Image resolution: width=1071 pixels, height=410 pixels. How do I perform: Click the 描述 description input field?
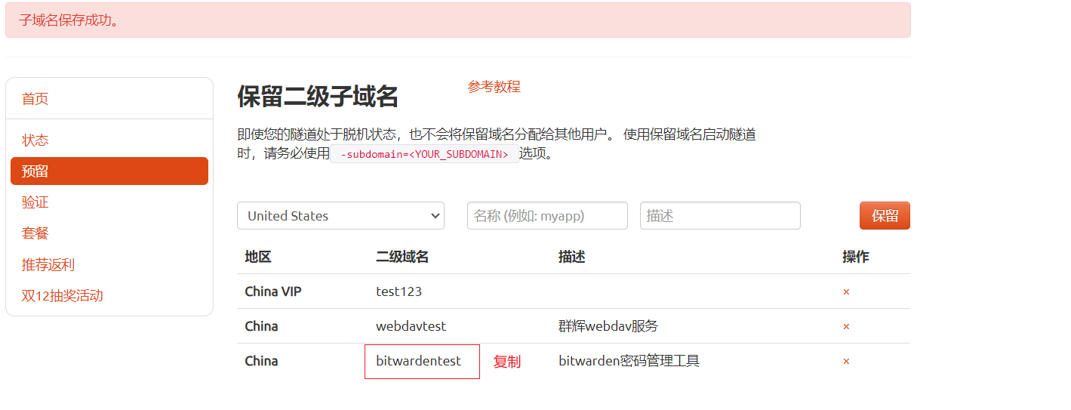click(720, 215)
